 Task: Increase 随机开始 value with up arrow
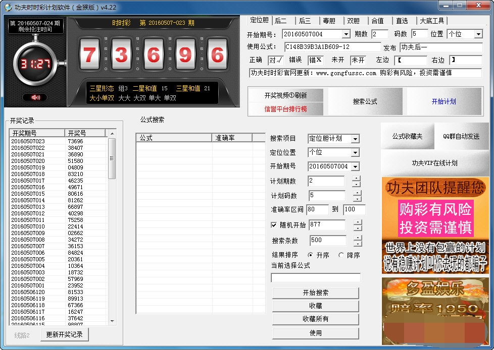click(x=357, y=222)
